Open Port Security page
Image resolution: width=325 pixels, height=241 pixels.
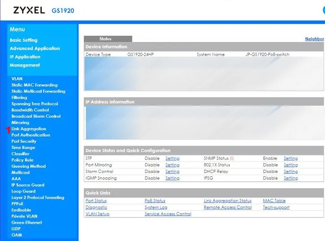24,141
